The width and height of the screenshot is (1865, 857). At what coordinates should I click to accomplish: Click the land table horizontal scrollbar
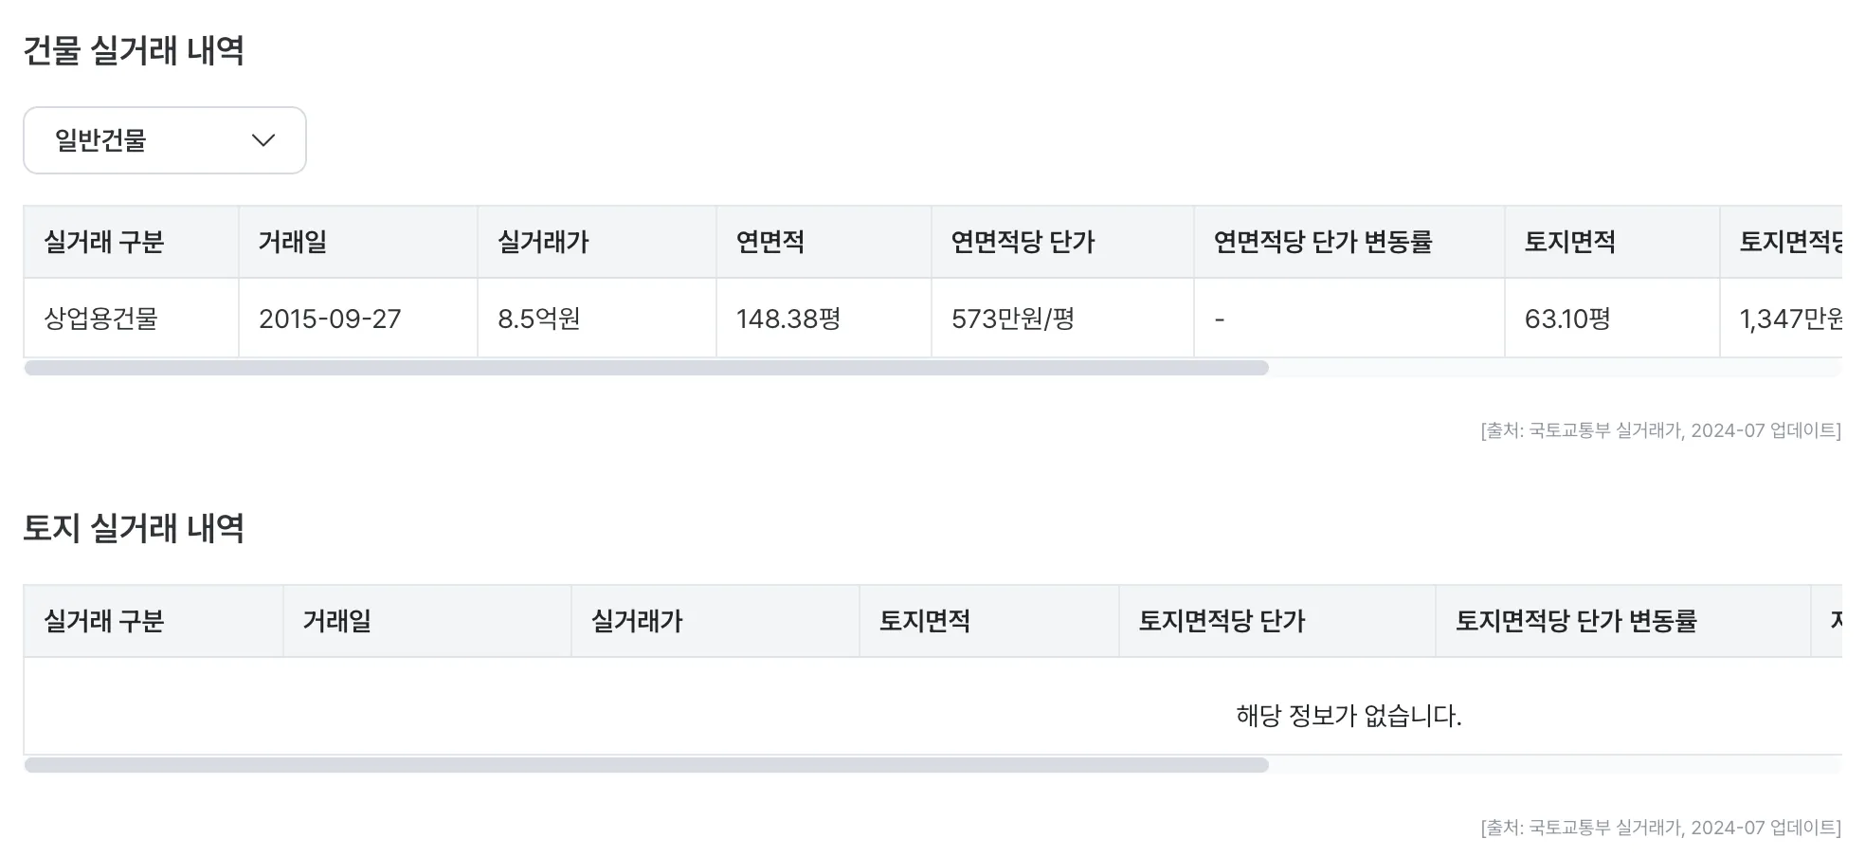646,765
